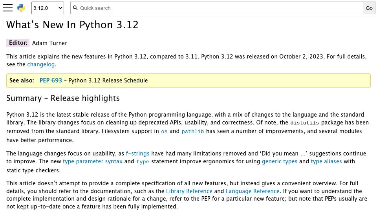Open the type aliases link
This screenshot has width=377, height=212.
(326, 161)
